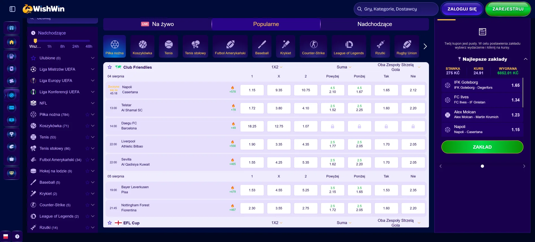Screen dimensions: 535x242
Task: Open the clover lucky games icon
Action: pos(12,81)
